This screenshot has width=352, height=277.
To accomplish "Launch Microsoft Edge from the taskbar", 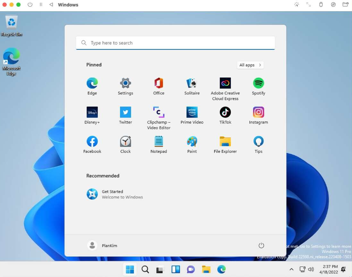I will click(221, 269).
